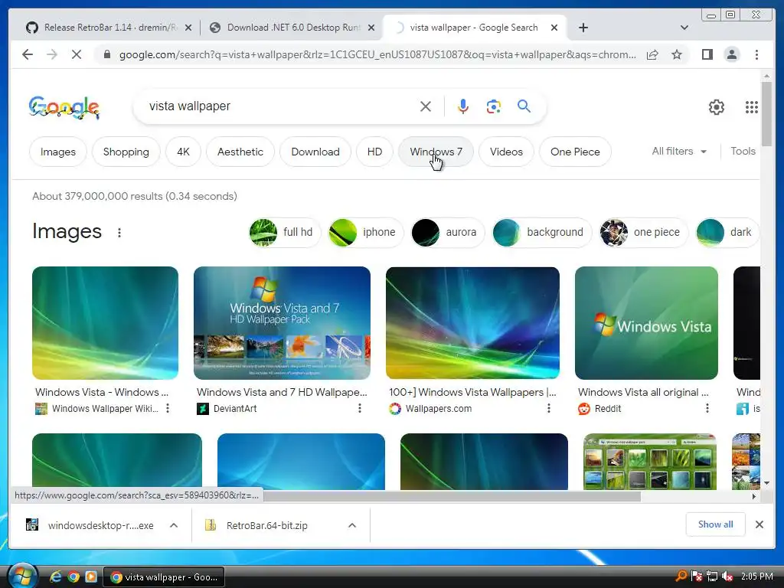The height and width of the screenshot is (588, 784).
Task: Select the HD filter chip
Action: [x=374, y=152]
